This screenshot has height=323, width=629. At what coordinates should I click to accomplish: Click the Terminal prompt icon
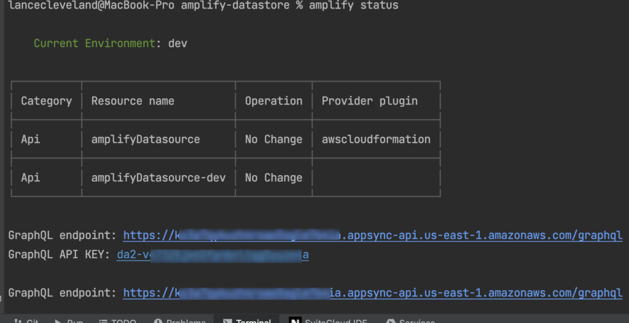(227, 321)
